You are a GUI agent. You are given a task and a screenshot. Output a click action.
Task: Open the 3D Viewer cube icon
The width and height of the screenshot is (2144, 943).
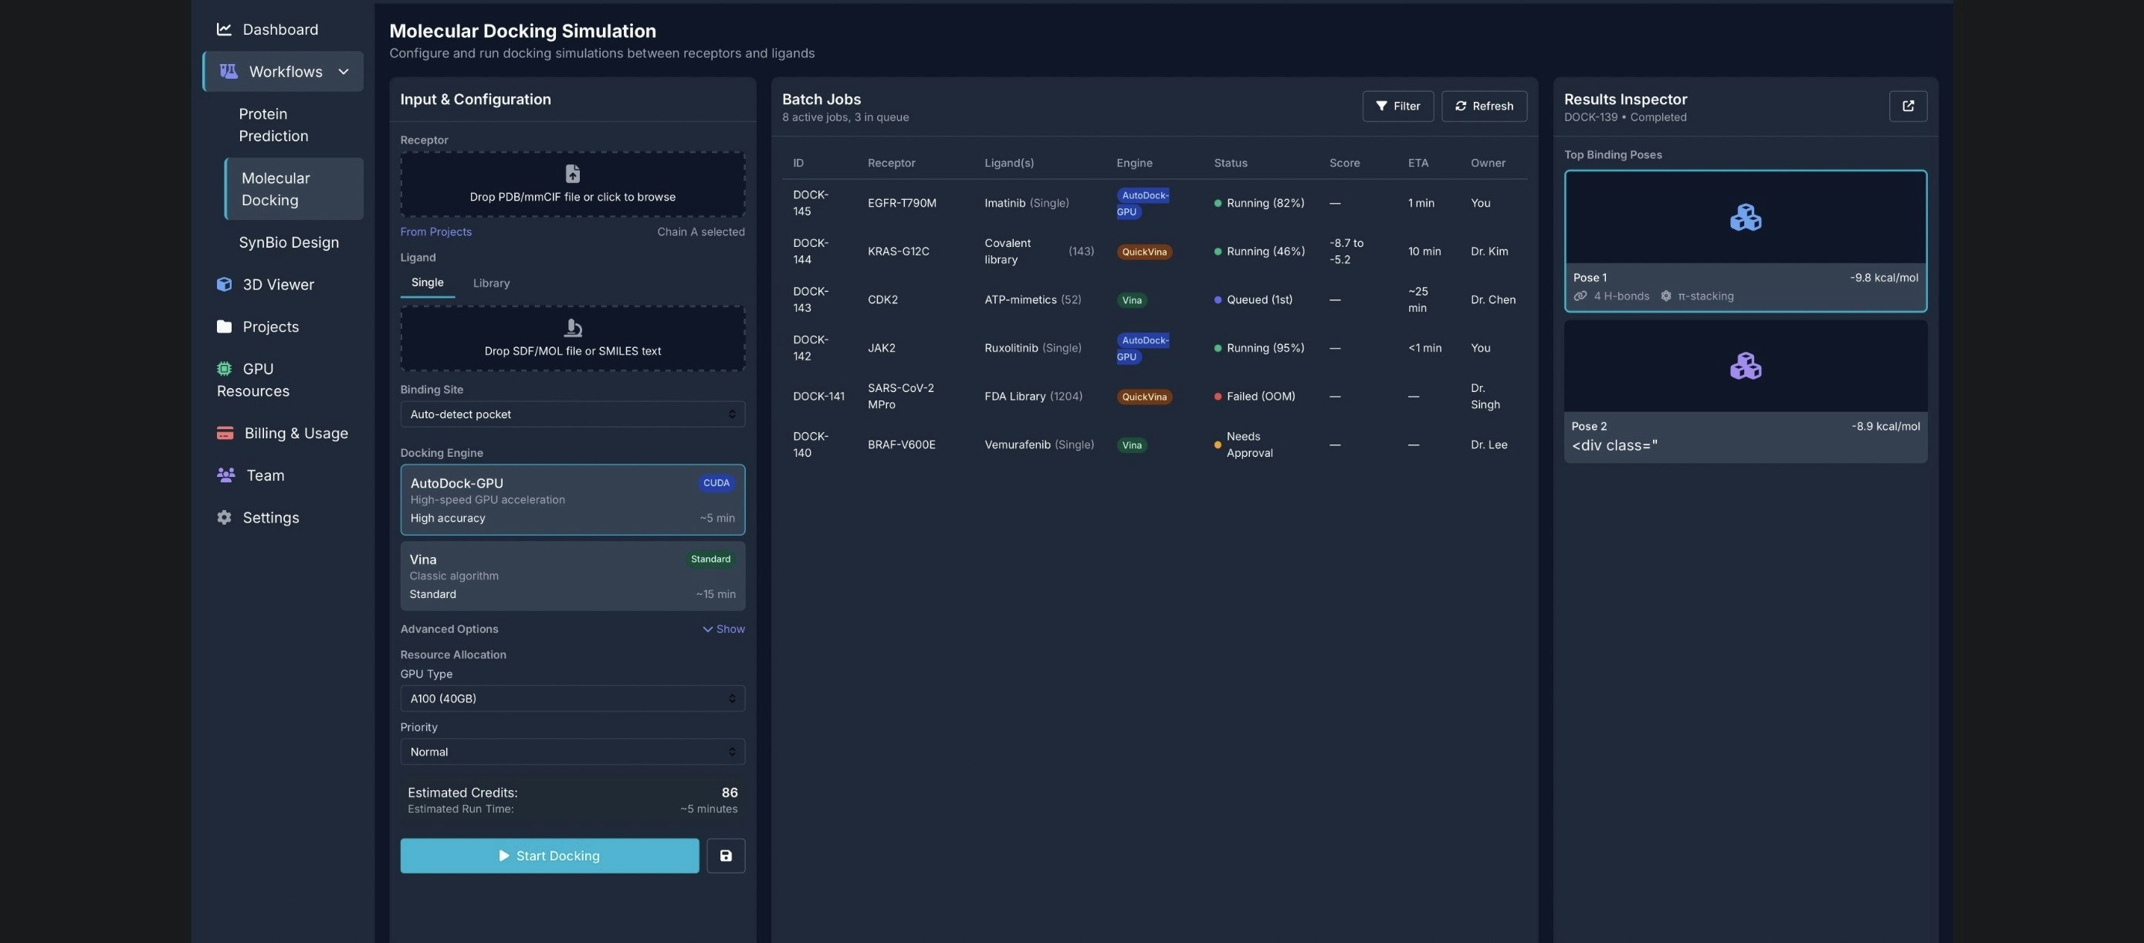[224, 283]
